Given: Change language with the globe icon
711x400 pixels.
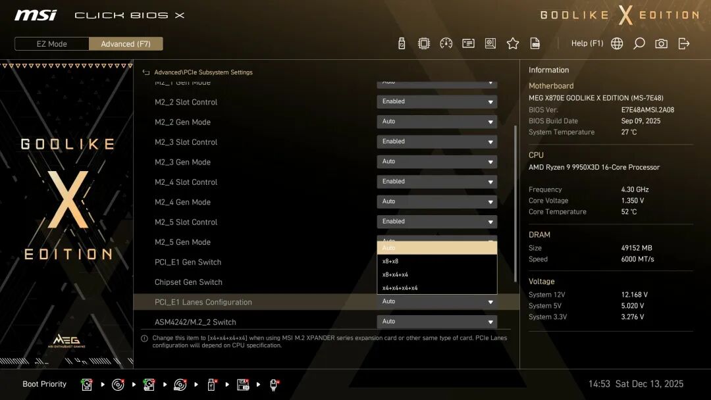Looking at the screenshot, I should click(x=617, y=43).
